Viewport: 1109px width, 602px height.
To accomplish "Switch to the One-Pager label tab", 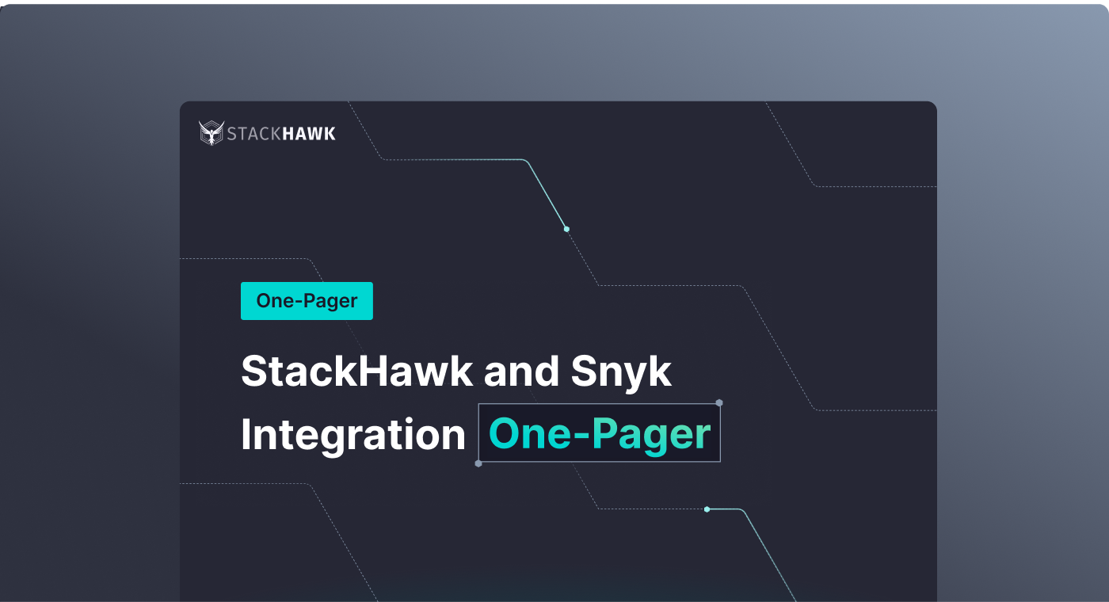I will (x=307, y=301).
